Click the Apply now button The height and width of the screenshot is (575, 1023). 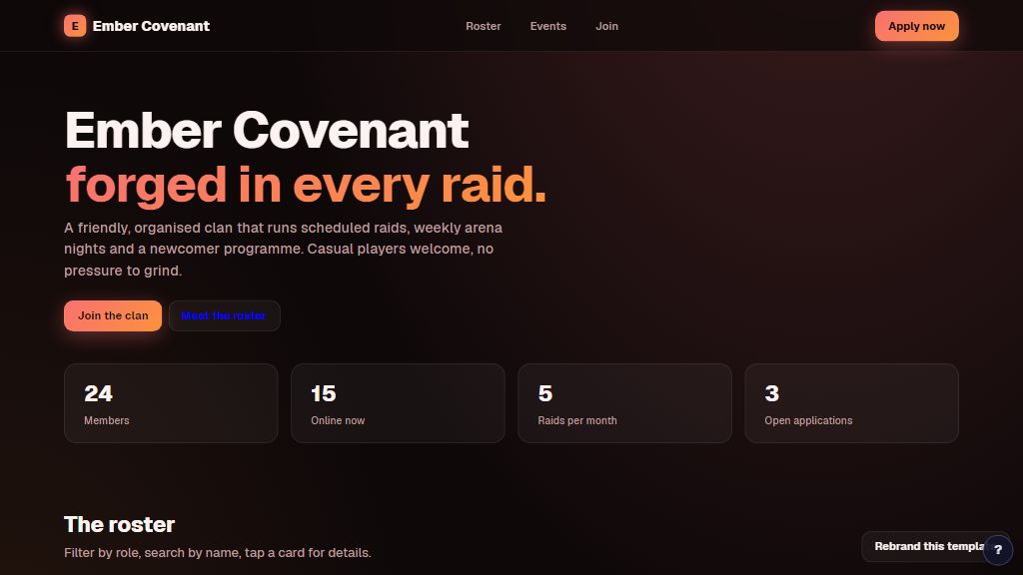[x=917, y=26]
